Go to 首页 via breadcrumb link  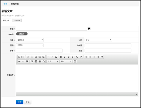[5, 4]
